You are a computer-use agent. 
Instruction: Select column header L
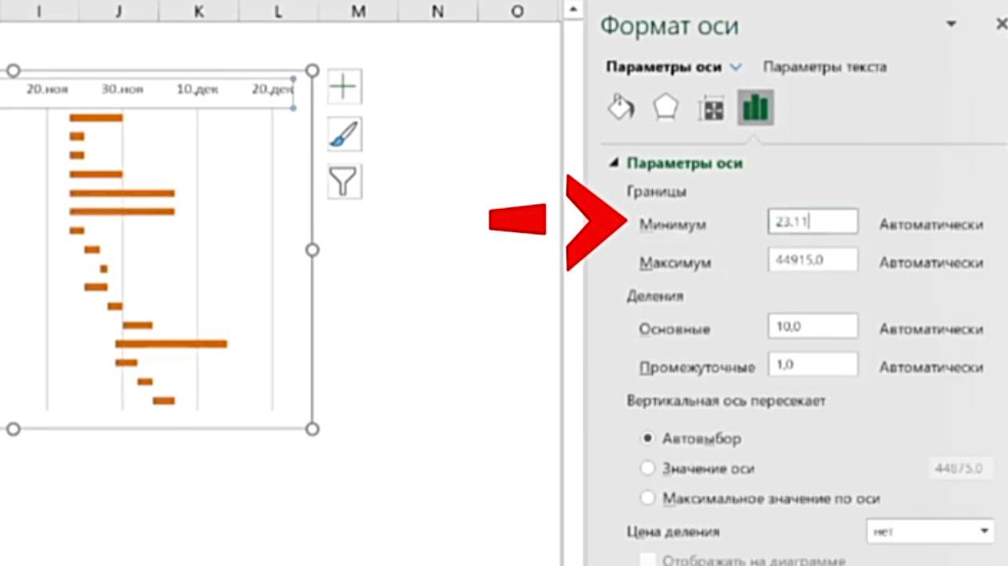coord(278,10)
